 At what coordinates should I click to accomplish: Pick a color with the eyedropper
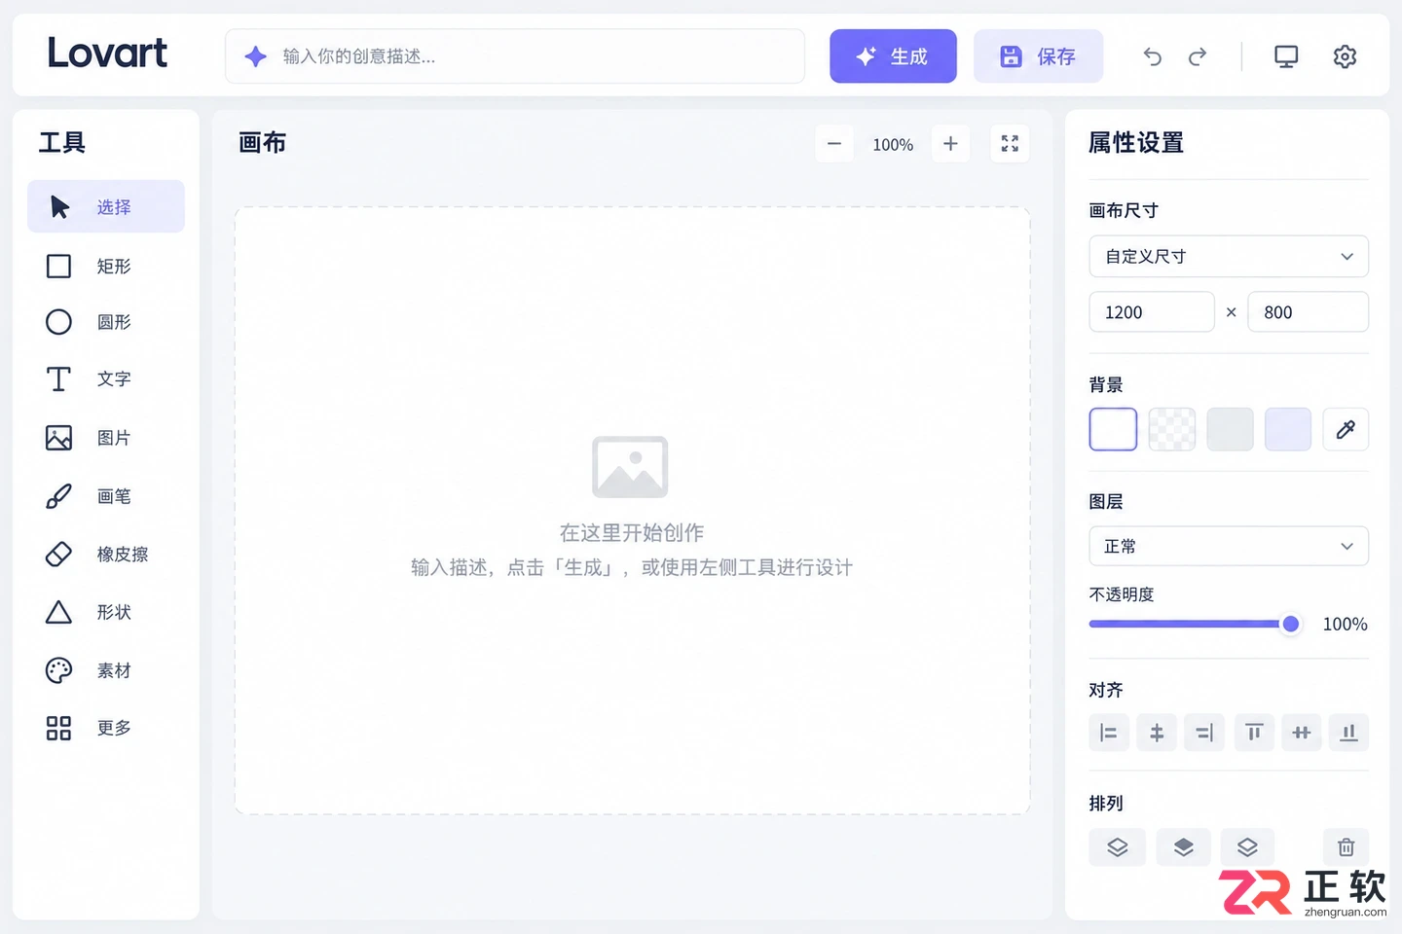(1346, 429)
